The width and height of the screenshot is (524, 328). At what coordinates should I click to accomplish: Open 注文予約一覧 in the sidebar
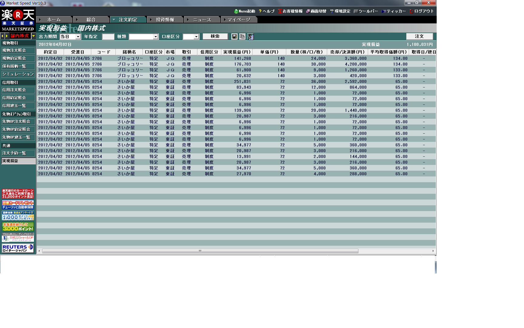(x=18, y=153)
